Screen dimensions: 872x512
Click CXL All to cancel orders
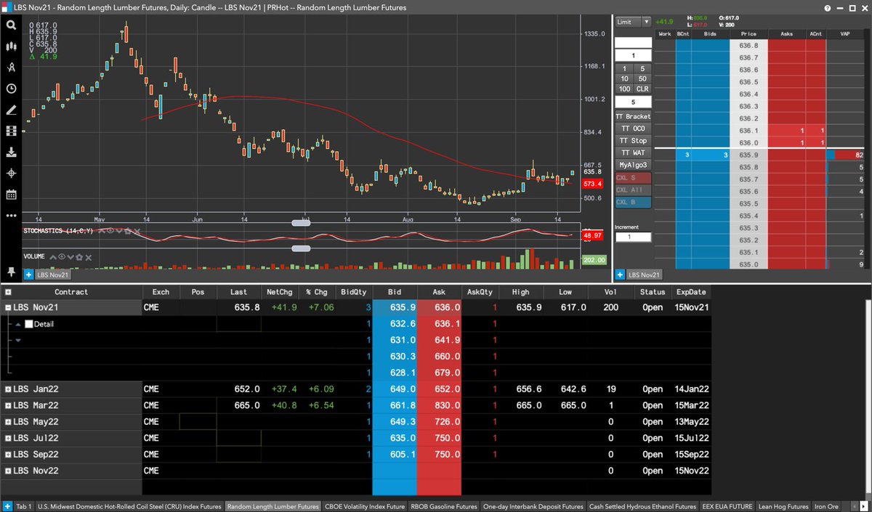pos(633,190)
